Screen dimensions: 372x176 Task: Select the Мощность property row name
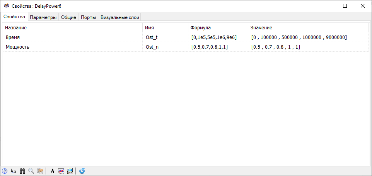point(18,47)
